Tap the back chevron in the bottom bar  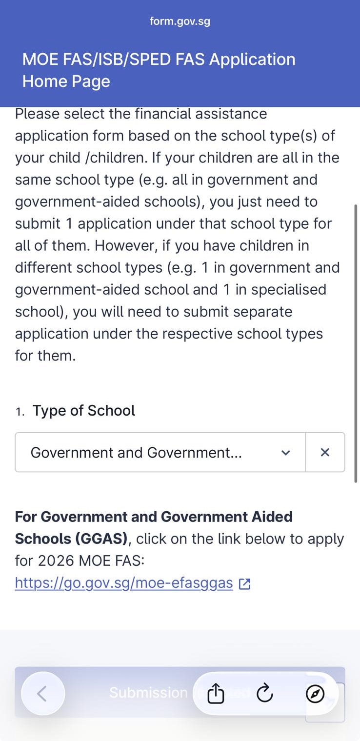[x=42, y=693]
